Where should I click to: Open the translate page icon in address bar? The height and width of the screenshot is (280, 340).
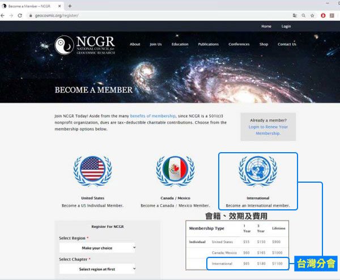(x=295, y=16)
